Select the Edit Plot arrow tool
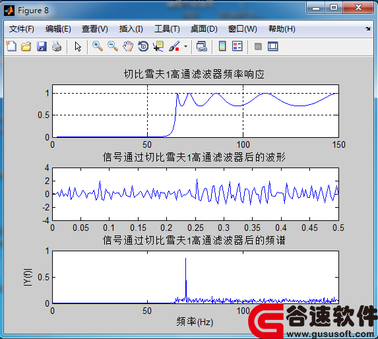This screenshot has width=378, height=339. click(x=78, y=46)
